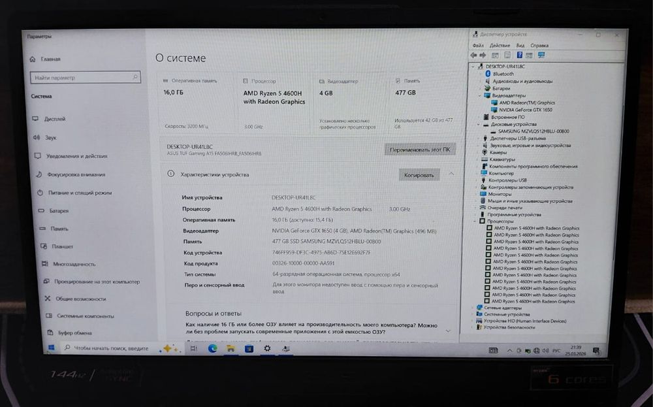Open the Действие menu in Device Manager
Screen dimensions: 653x407
tap(500, 46)
